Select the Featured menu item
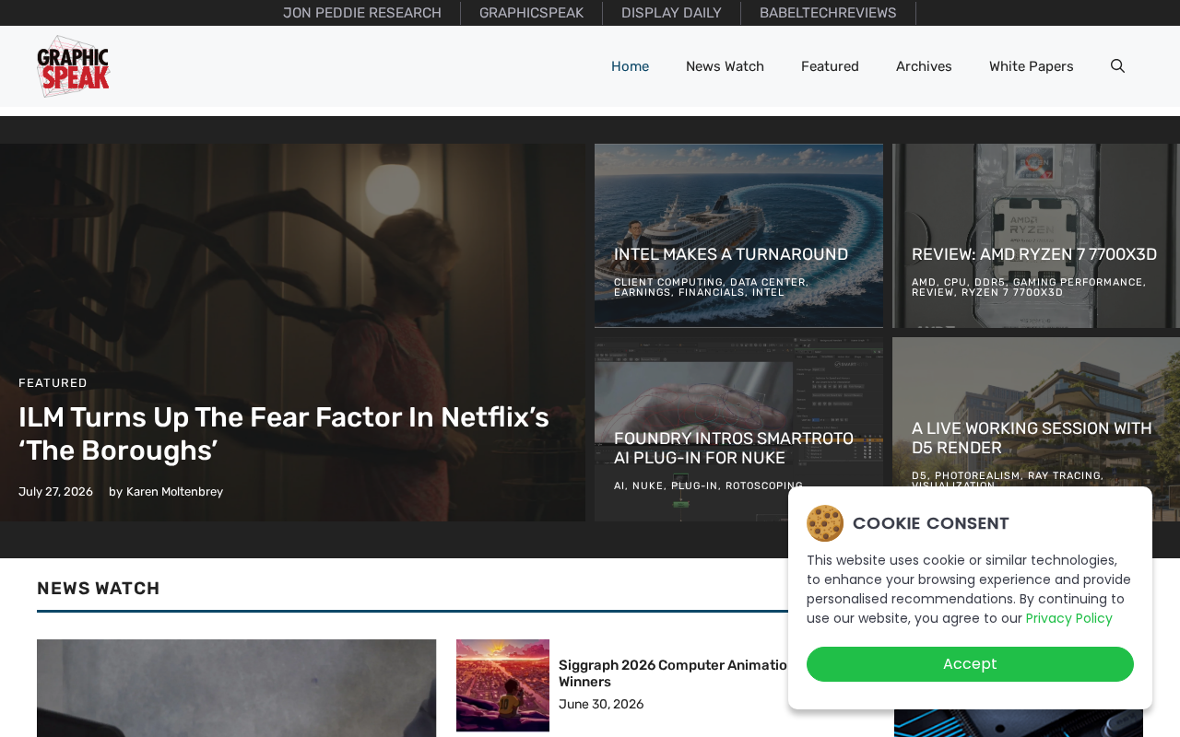 coord(830,66)
